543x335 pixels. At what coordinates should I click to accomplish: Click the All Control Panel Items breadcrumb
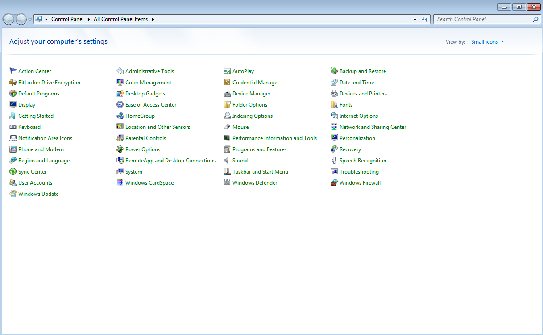[121, 19]
